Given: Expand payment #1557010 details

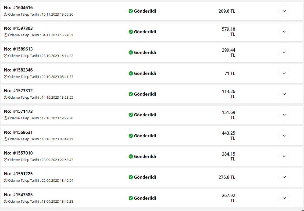Looking at the screenshot, I should (284, 156).
